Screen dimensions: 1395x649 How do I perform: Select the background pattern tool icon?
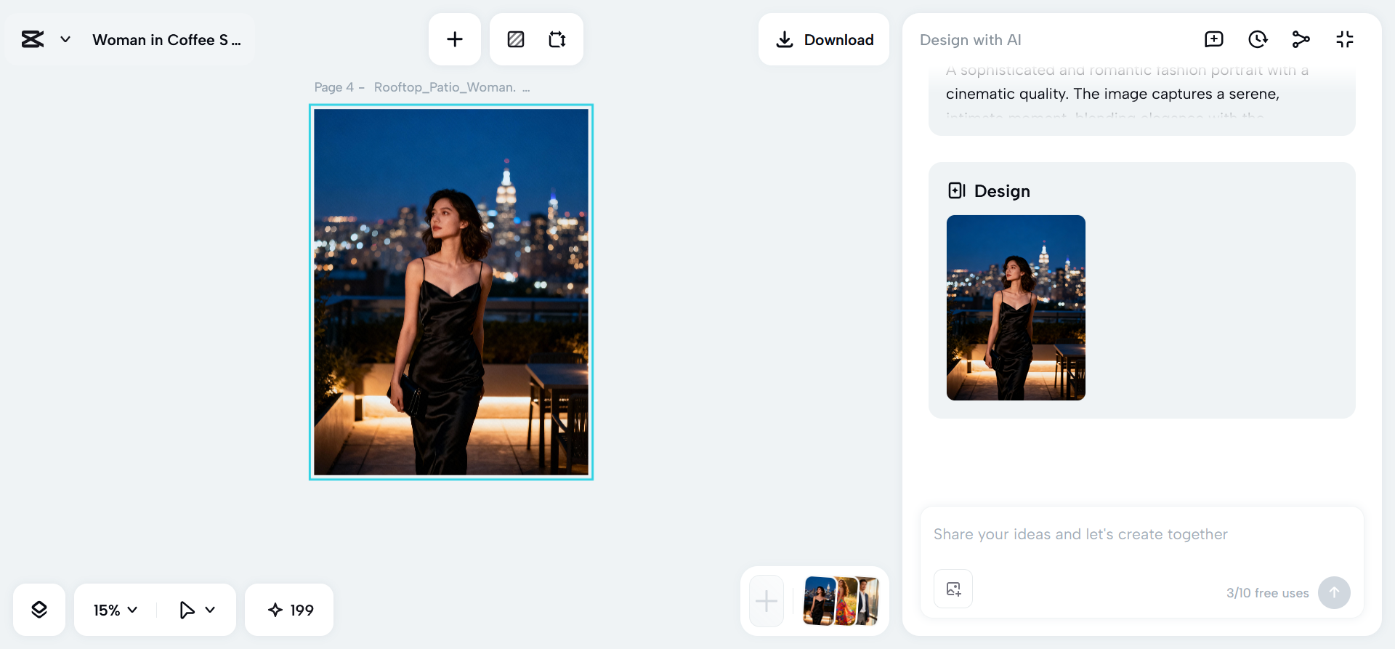(x=516, y=39)
